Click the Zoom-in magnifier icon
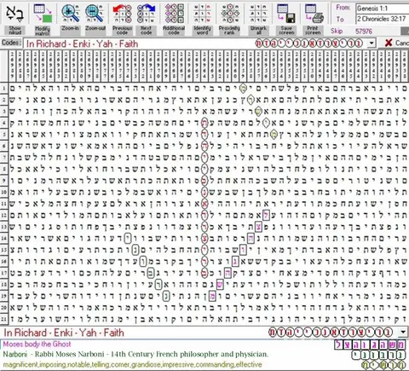 pyautogui.click(x=71, y=17)
